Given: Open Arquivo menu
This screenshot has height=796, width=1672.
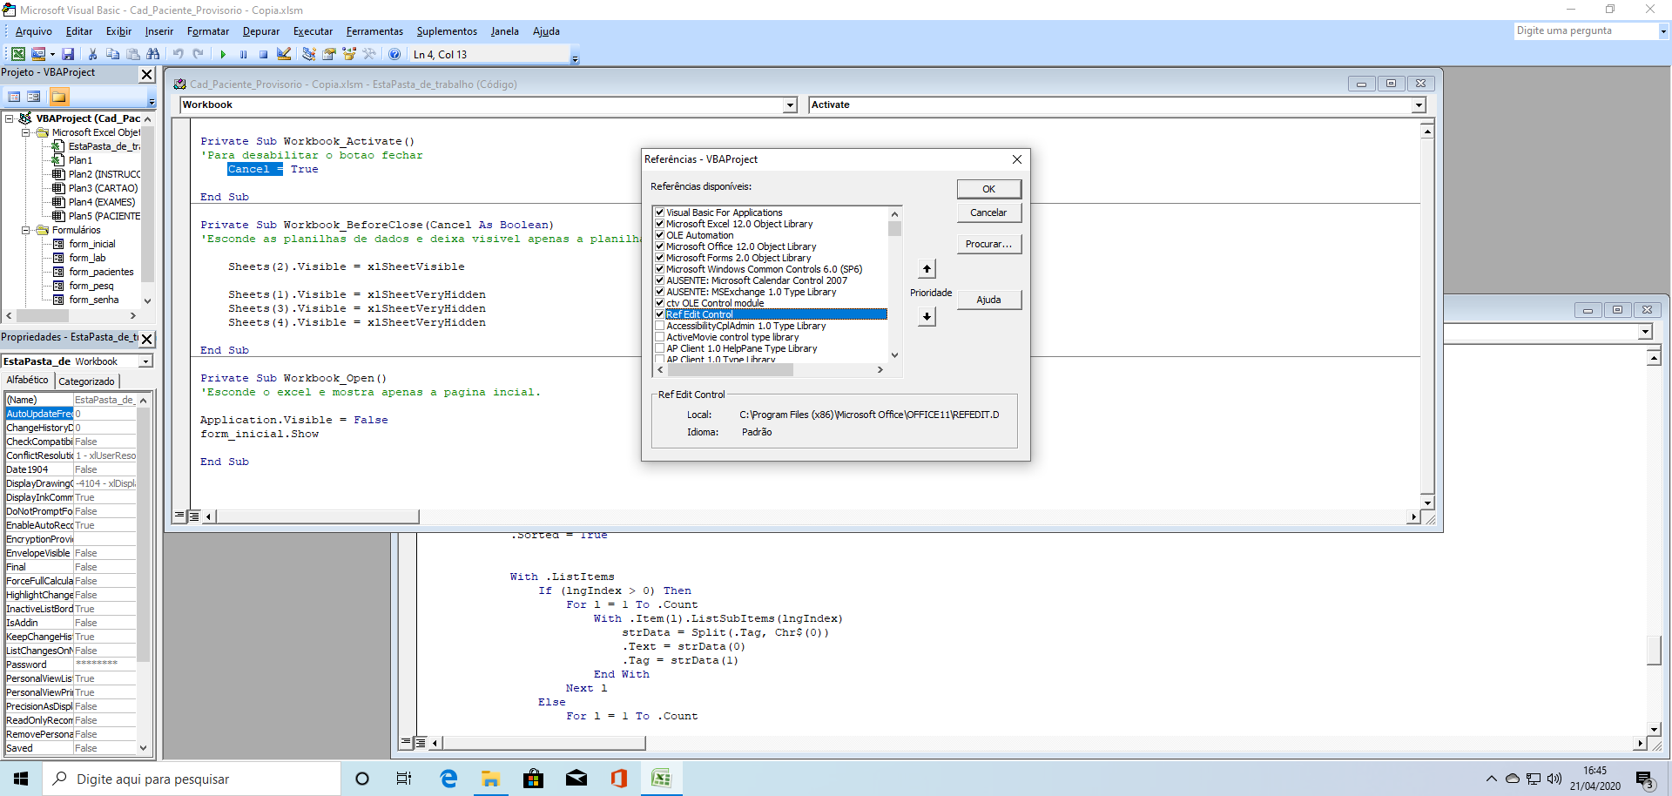Looking at the screenshot, I should 33,31.
